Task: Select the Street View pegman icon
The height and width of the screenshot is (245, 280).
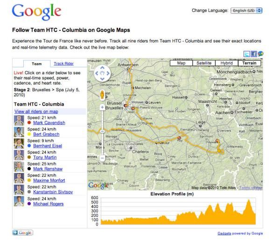Action: (x=102, y=94)
